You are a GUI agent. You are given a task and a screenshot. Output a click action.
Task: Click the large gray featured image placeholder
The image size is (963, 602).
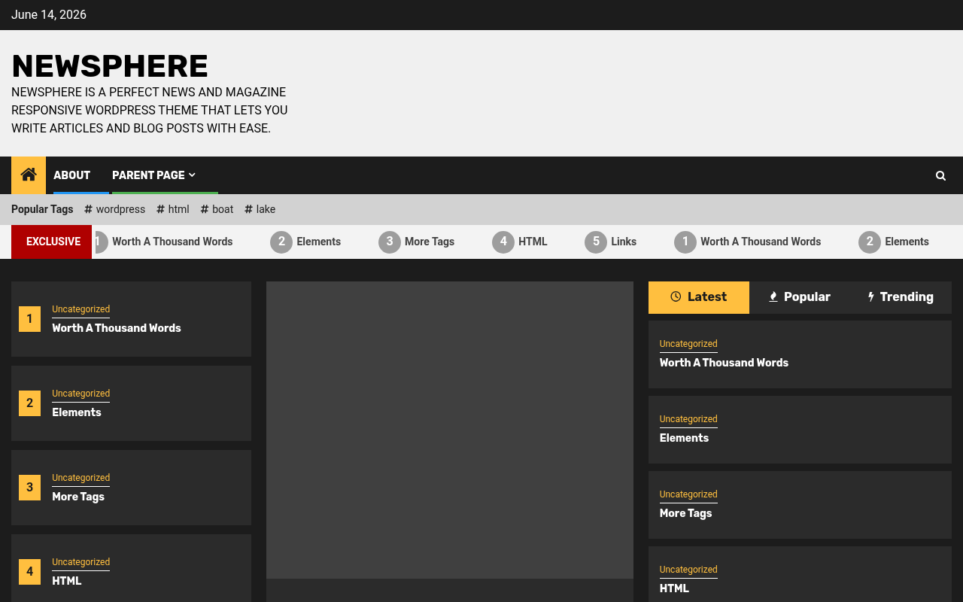pos(450,430)
